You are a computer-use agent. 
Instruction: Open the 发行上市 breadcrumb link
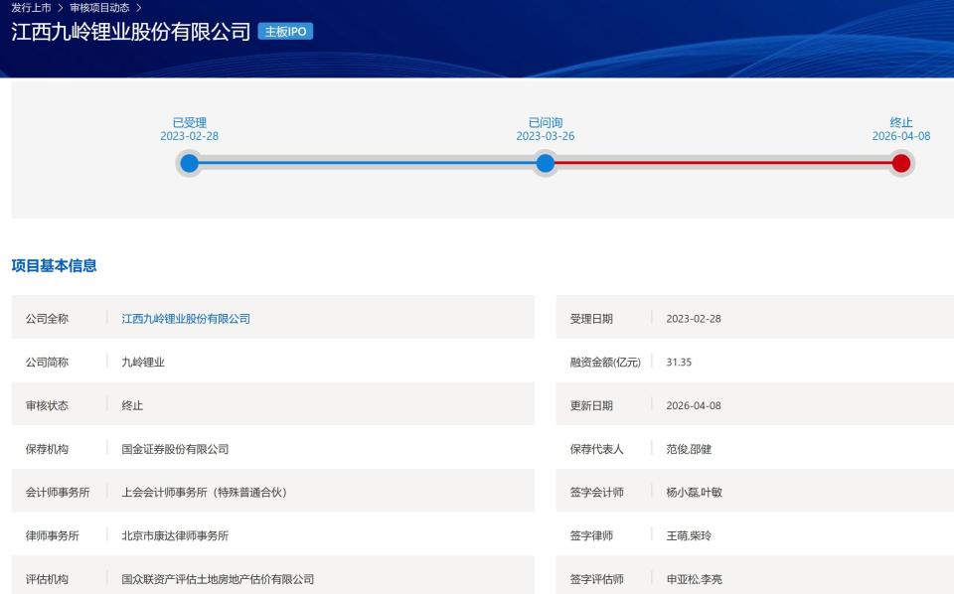click(x=33, y=7)
